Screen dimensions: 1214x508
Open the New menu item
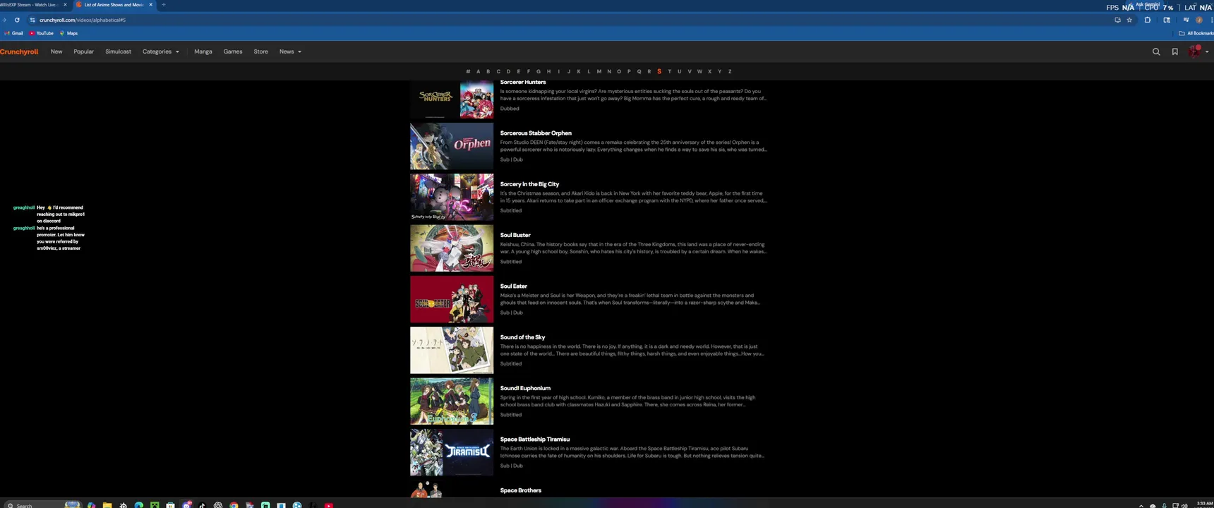tap(56, 52)
